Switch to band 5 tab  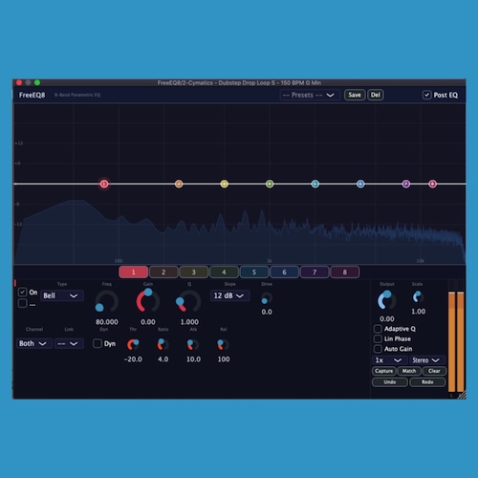click(x=254, y=272)
